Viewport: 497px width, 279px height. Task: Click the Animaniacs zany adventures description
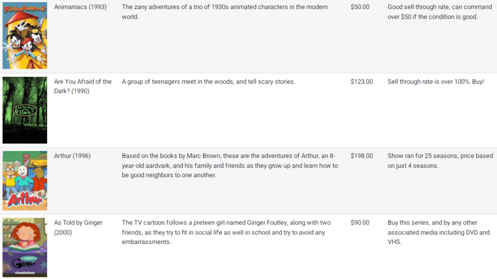click(225, 12)
